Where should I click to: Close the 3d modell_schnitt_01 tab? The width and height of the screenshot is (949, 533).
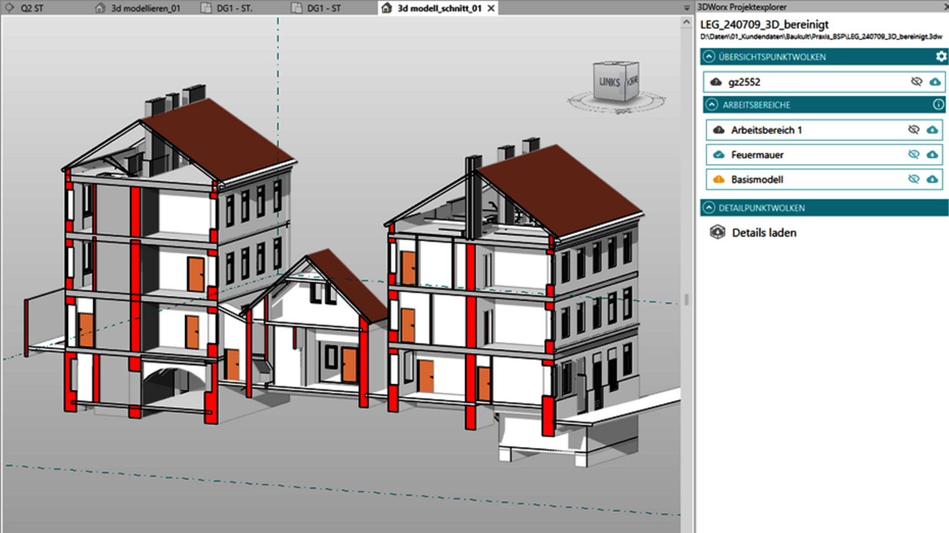click(x=491, y=8)
